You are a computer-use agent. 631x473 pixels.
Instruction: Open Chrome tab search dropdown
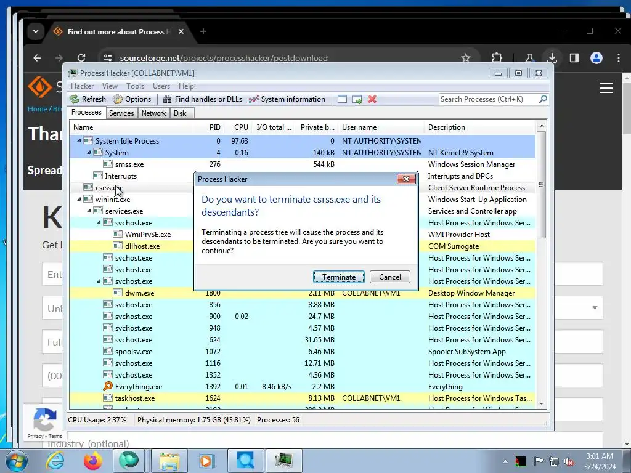click(36, 31)
